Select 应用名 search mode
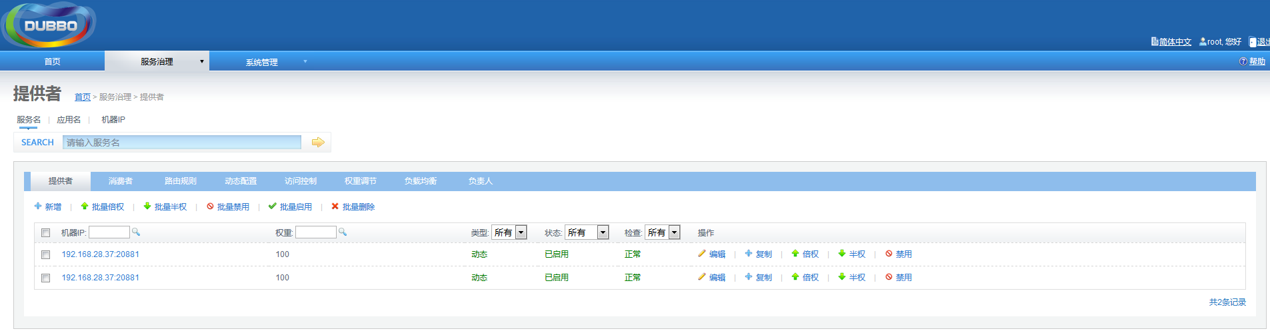The width and height of the screenshot is (1270, 333). [x=69, y=120]
